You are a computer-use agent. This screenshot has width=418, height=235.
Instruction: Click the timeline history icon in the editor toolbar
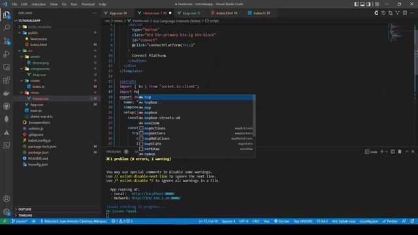pyautogui.click(x=383, y=13)
